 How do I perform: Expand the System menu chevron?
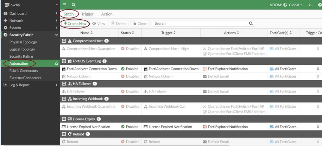tap(56, 28)
